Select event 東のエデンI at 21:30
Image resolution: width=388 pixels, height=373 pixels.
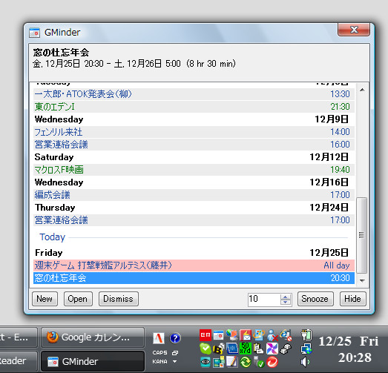click(x=194, y=107)
